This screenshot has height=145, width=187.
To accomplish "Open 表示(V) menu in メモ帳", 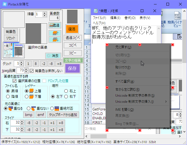I will click(x=145, y=18).
